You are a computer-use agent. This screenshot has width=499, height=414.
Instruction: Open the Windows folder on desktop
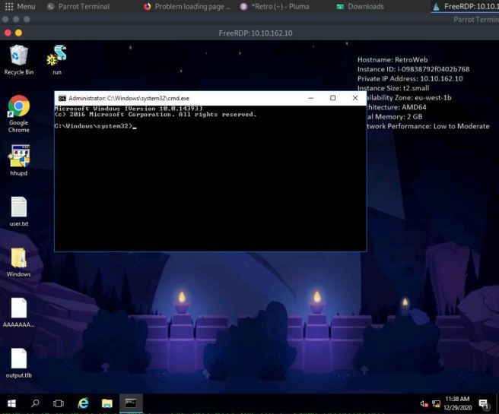tap(18, 258)
